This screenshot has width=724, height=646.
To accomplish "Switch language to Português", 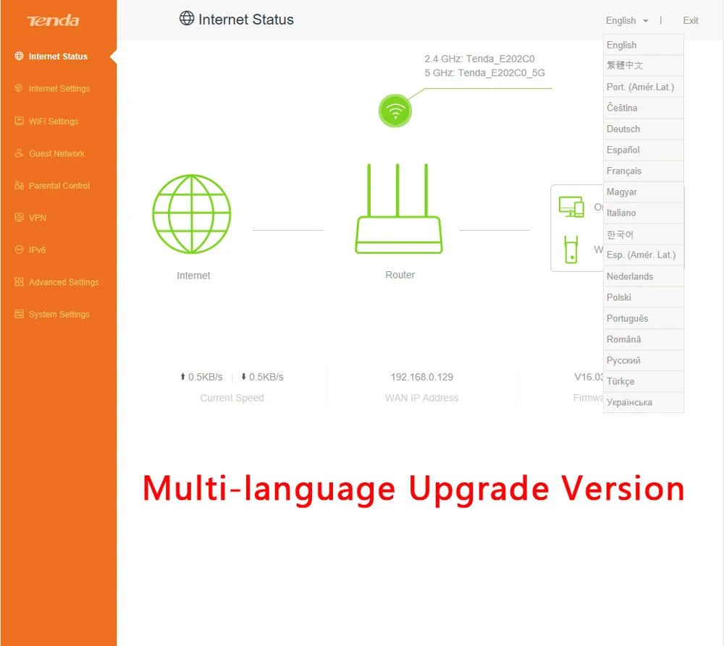I will (x=643, y=318).
